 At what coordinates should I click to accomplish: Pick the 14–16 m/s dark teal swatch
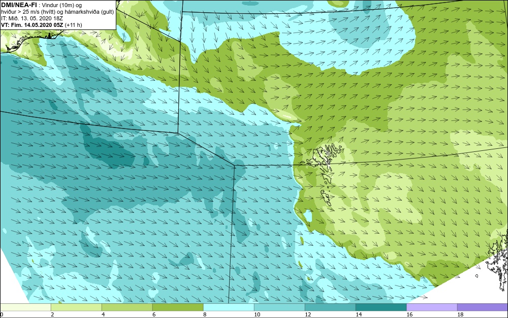tap(381, 307)
